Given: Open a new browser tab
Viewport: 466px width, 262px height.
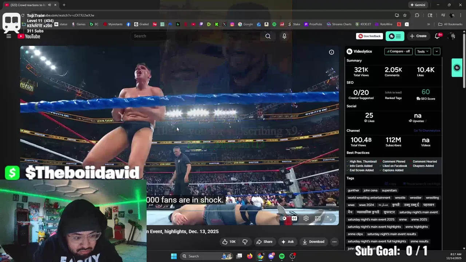Looking at the screenshot, I should click(64, 5).
